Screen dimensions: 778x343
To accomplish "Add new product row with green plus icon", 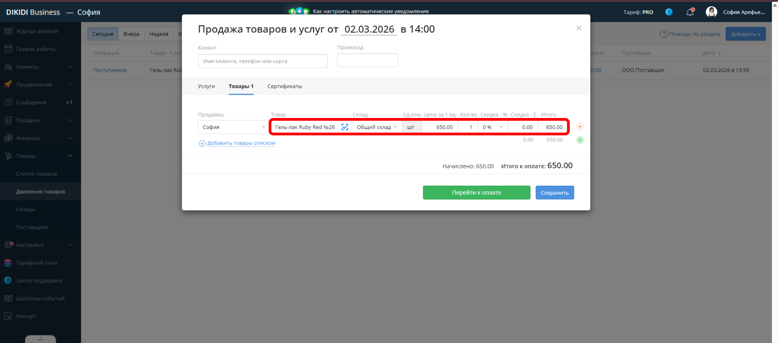I will click(580, 140).
